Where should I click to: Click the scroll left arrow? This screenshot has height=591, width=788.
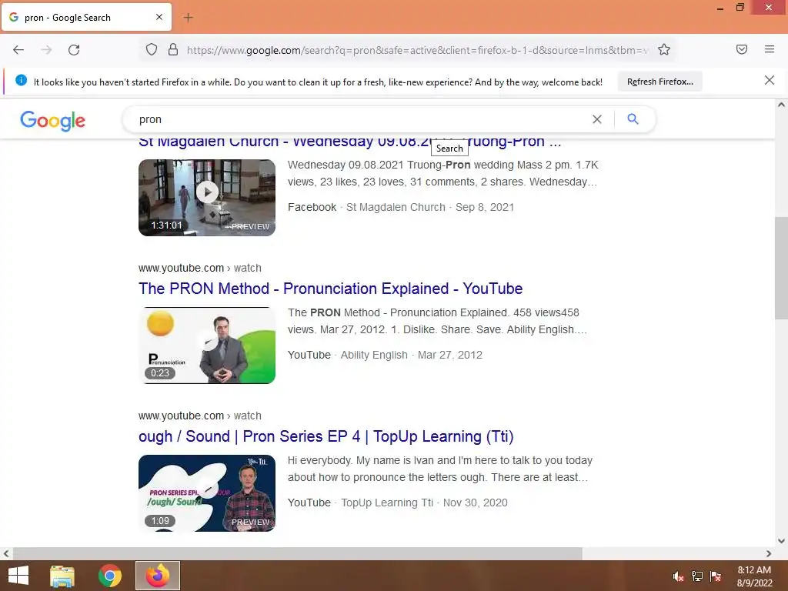(x=5, y=553)
